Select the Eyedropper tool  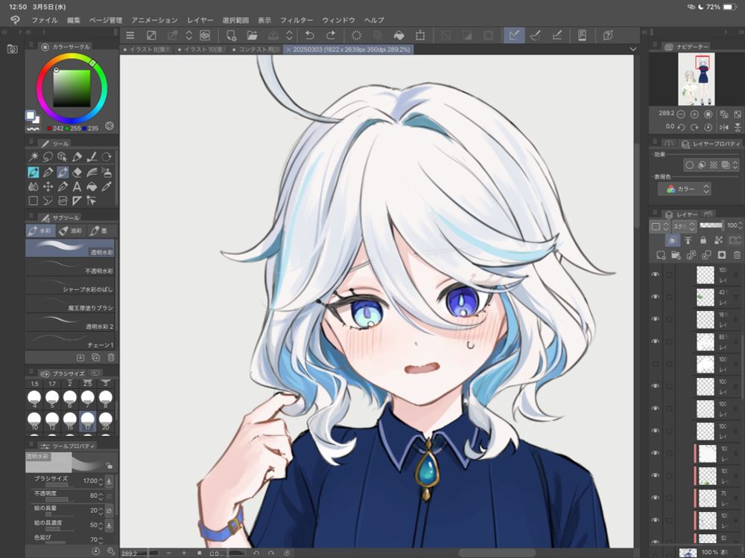coord(107,187)
